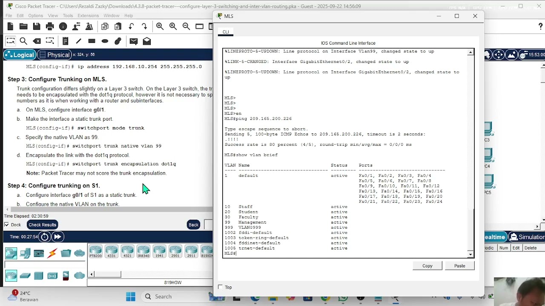The width and height of the screenshot is (545, 306).
Task: Select End Devices category icon
Action: click(x=25, y=254)
